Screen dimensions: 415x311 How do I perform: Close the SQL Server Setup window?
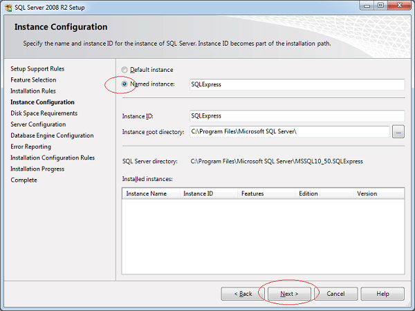coord(399,6)
